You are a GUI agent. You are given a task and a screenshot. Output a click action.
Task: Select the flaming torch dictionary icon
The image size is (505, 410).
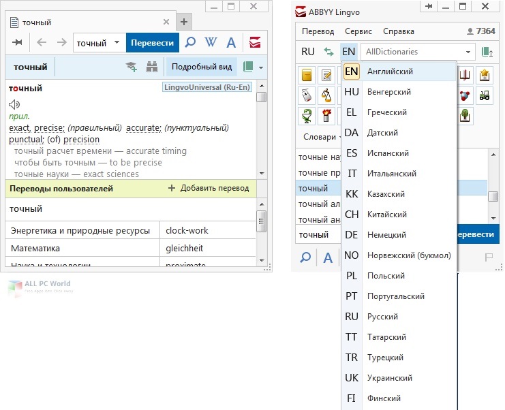(326, 116)
